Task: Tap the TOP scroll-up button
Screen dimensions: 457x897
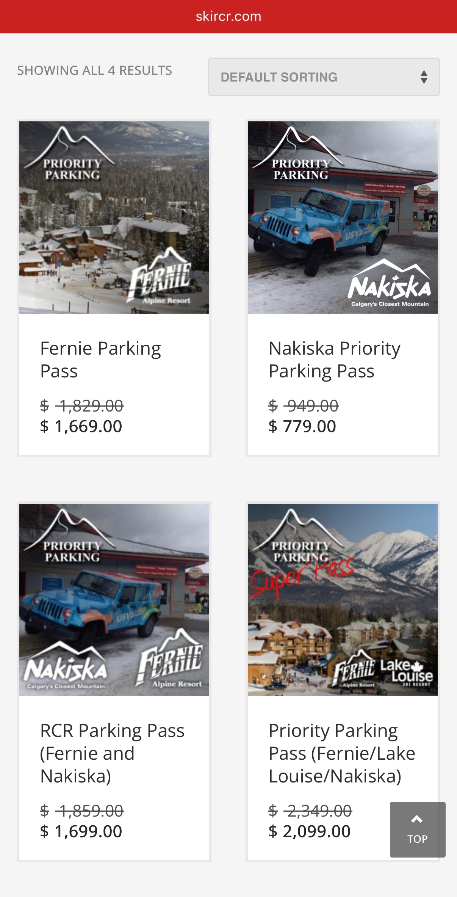Action: [x=417, y=829]
